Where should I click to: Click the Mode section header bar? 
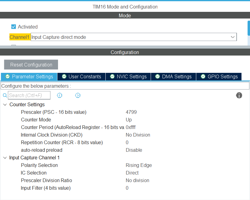125,15
